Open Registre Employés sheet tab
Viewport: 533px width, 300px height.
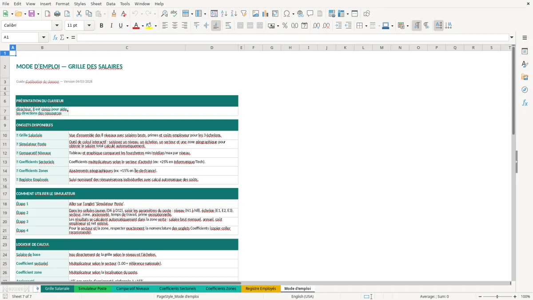point(261,288)
